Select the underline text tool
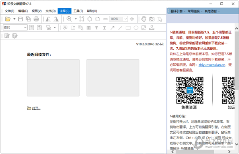239x154 pixels. pyautogui.click(x=104, y=28)
